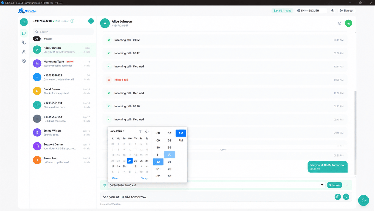Image resolution: width=375 pixels, height=211 pixels.
Task: Send the message with paper plane icon
Action: 346,197
